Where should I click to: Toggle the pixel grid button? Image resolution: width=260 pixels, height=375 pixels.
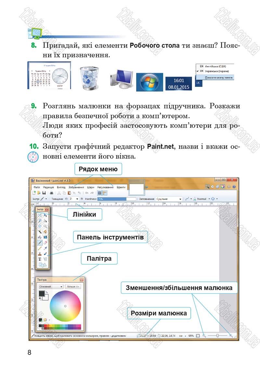[100, 193]
